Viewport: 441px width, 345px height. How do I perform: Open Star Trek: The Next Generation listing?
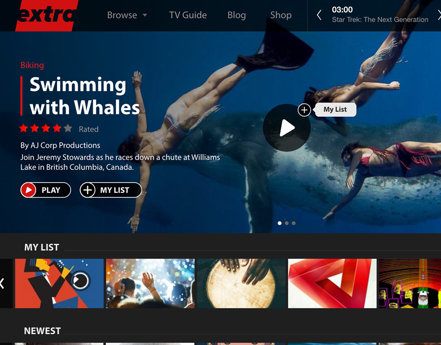pyautogui.click(x=380, y=19)
